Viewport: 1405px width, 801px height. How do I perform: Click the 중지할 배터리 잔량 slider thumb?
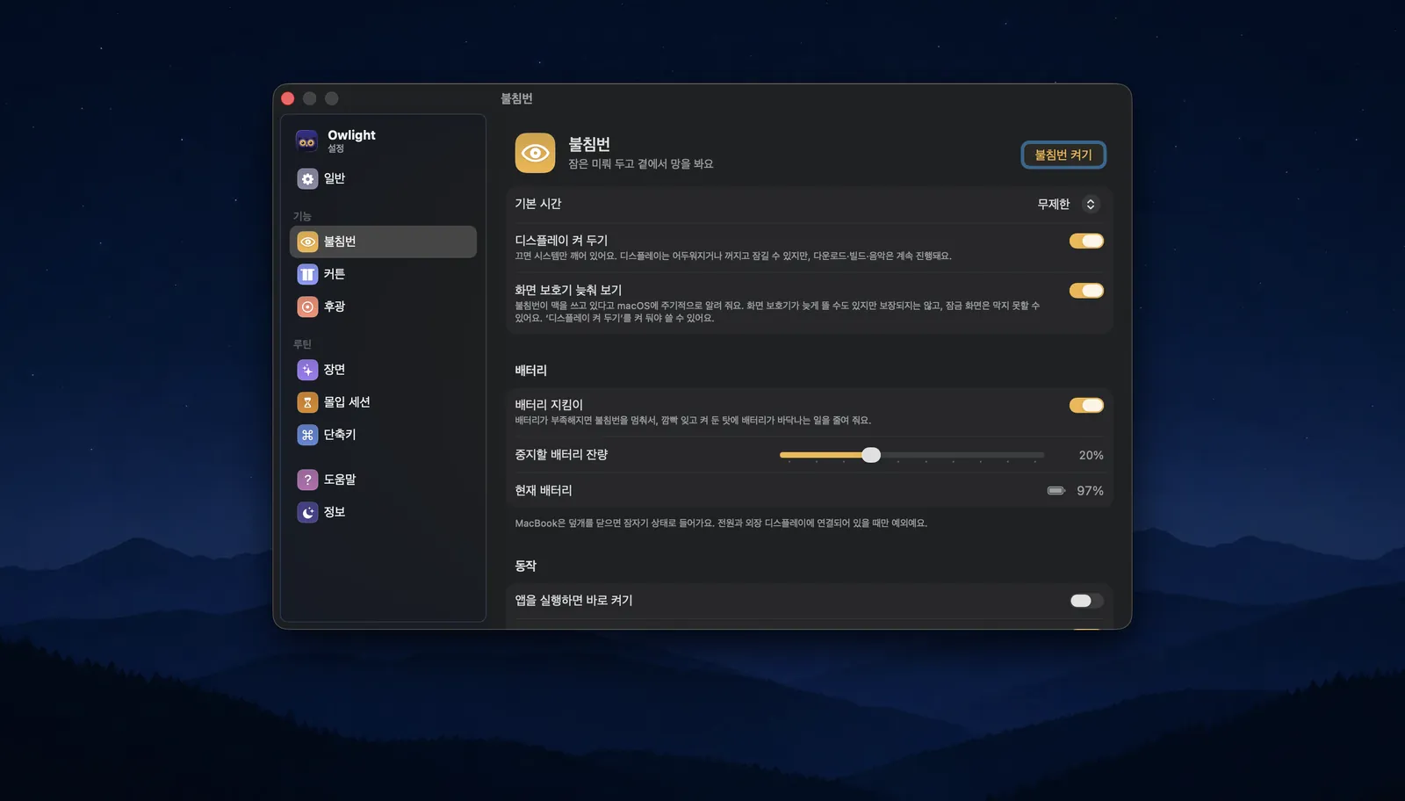coord(871,455)
